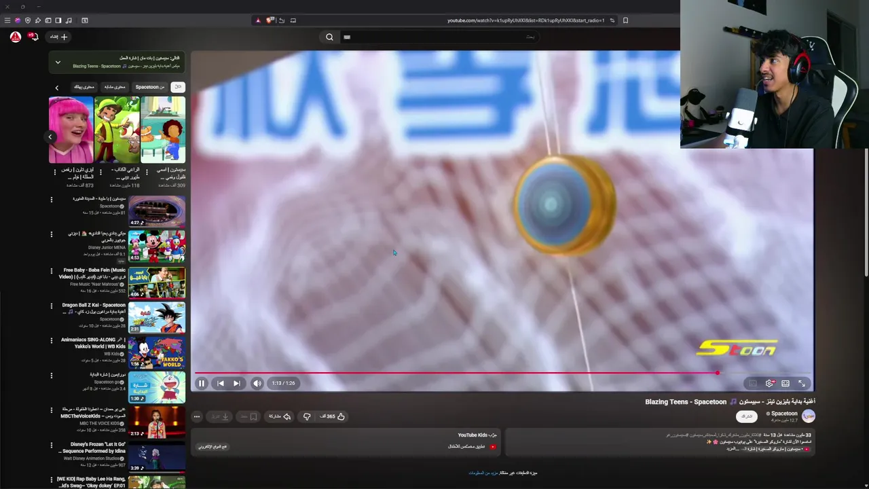This screenshot has height=489, width=869.
Task: Open the Create (+) button
Action: (x=59, y=37)
